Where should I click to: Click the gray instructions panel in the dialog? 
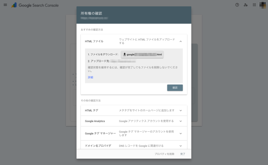coord(134,65)
